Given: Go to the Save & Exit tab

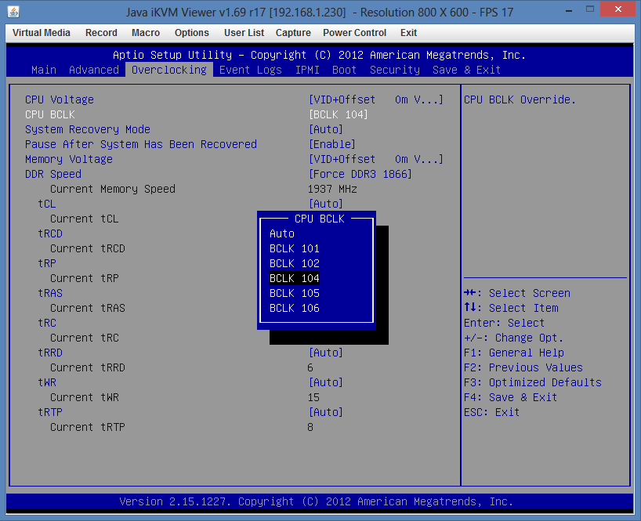Looking at the screenshot, I should pos(466,70).
